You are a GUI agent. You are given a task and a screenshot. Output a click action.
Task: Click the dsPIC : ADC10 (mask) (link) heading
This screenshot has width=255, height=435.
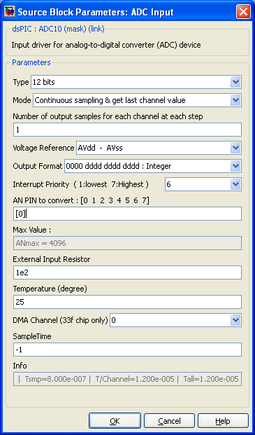coord(59,29)
